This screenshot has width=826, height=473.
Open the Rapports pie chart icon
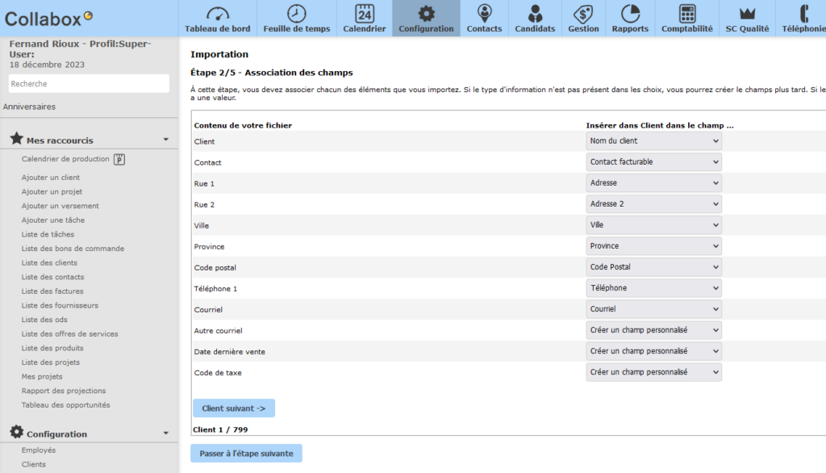[630, 14]
